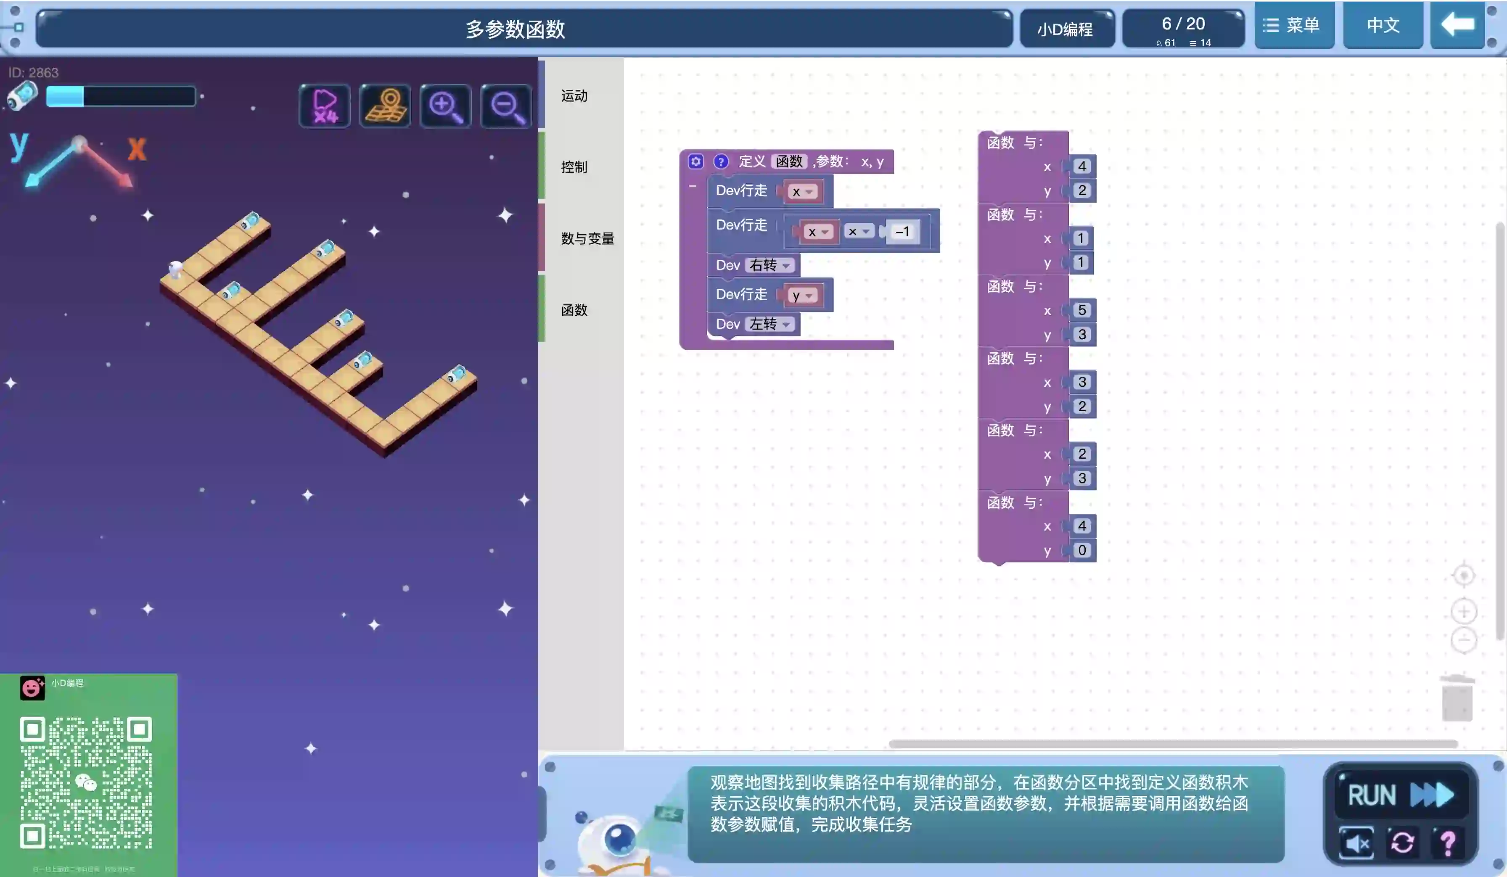Click the workspace trash can
1507x877 pixels.
[1457, 698]
